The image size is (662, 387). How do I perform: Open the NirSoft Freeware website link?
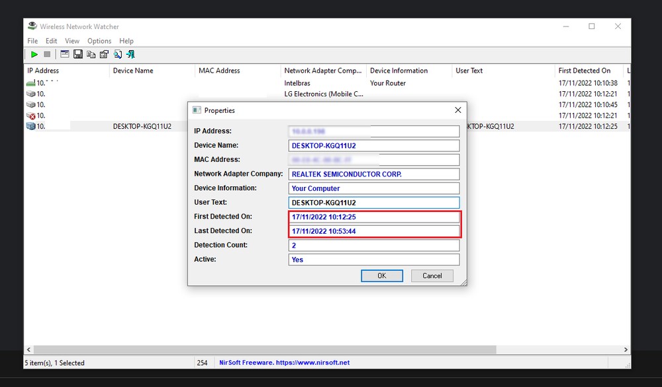pyautogui.click(x=283, y=362)
